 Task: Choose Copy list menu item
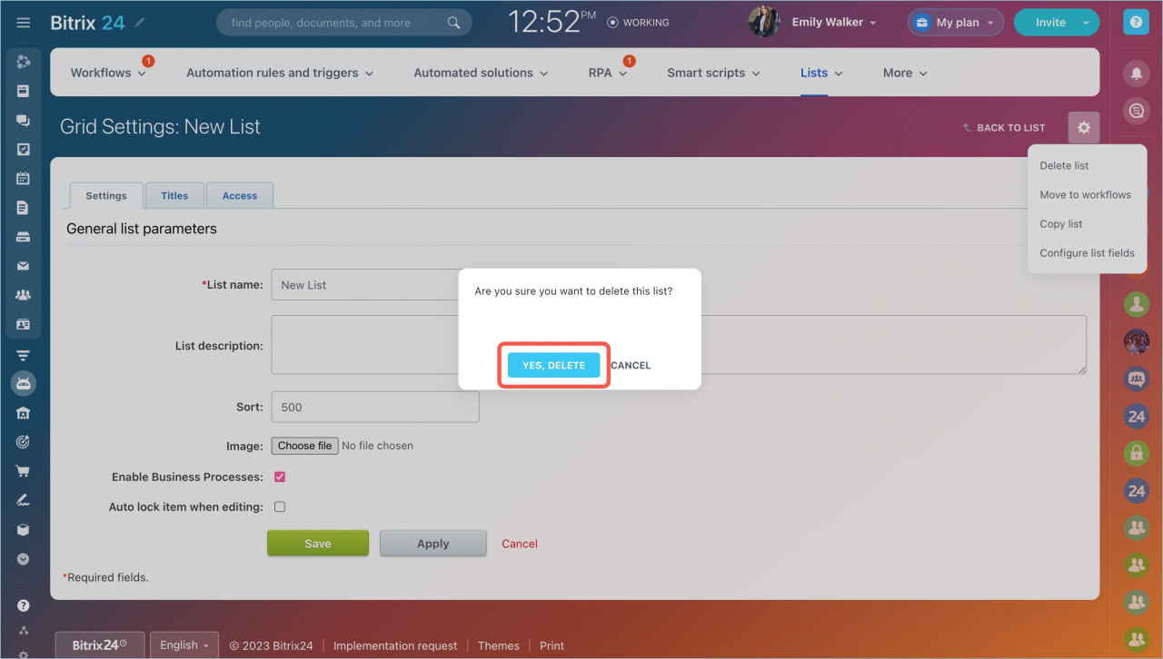pos(1061,223)
